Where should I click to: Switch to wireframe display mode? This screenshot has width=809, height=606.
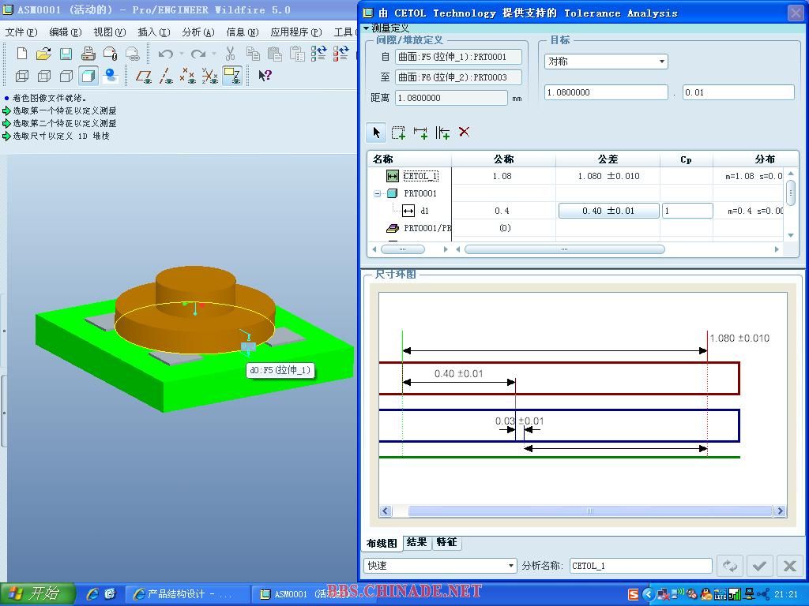click(21, 77)
